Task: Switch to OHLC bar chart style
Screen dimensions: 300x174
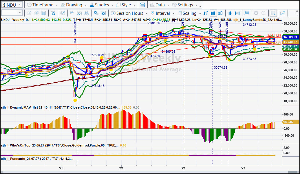Action: click(206, 13)
